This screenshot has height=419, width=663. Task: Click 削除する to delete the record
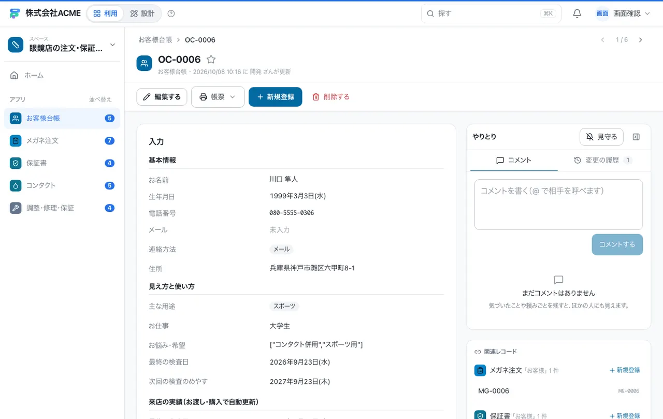pos(331,97)
